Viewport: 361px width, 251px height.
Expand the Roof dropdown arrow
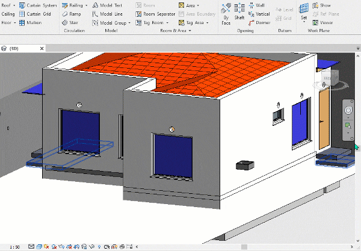click(x=14, y=5)
